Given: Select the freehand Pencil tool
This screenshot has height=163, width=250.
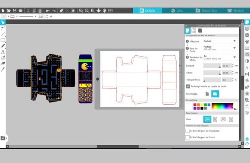Looking at the screenshot, I should click(x=3, y=46).
